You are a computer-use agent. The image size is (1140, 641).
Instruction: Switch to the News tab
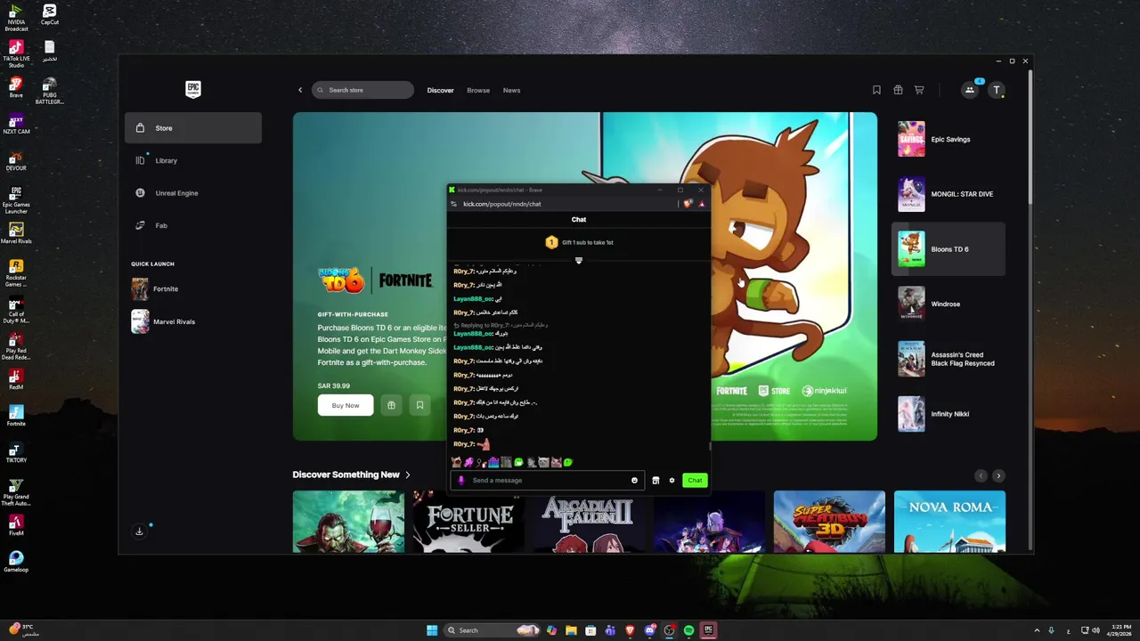(511, 90)
